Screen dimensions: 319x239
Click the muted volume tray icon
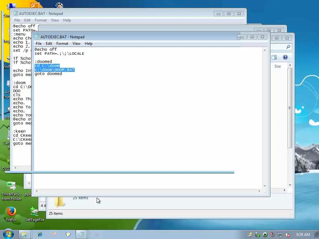coord(287,235)
